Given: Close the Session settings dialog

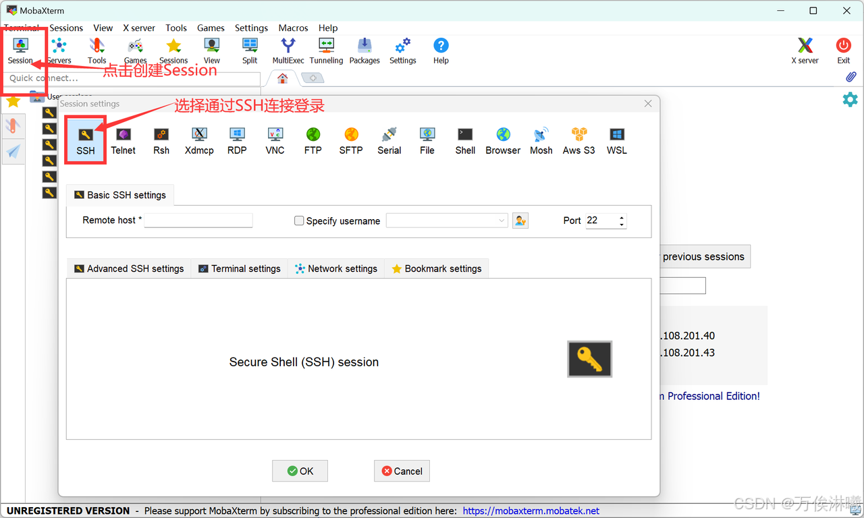Looking at the screenshot, I should [x=648, y=103].
